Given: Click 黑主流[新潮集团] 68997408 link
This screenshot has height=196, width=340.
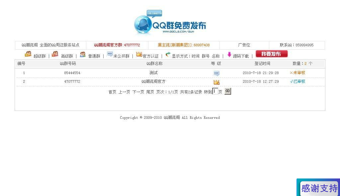Looking at the screenshot, I should click(184, 45).
